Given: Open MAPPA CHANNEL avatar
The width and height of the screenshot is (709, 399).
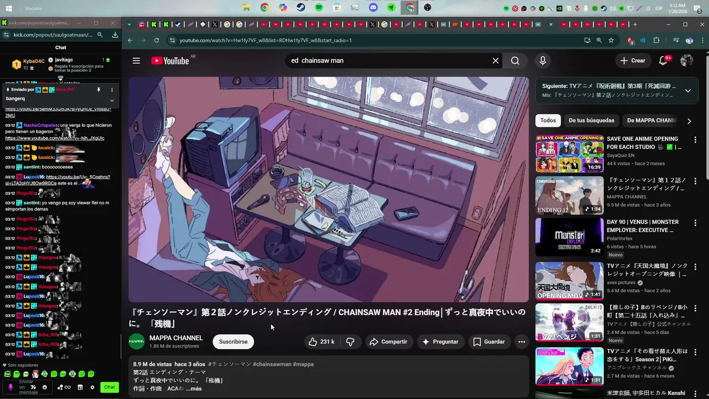Looking at the screenshot, I should click(x=136, y=341).
